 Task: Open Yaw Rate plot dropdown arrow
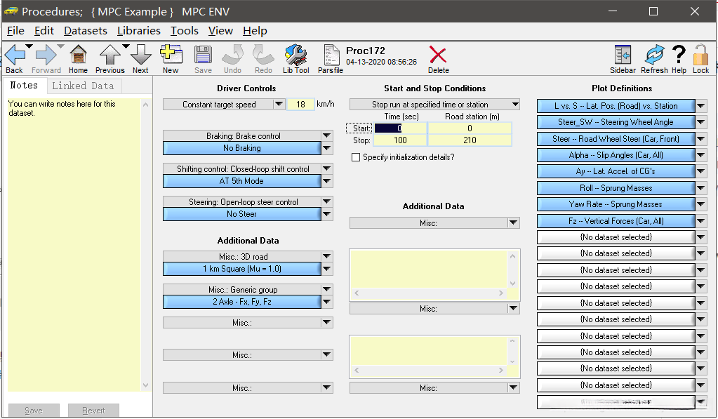[x=700, y=204]
